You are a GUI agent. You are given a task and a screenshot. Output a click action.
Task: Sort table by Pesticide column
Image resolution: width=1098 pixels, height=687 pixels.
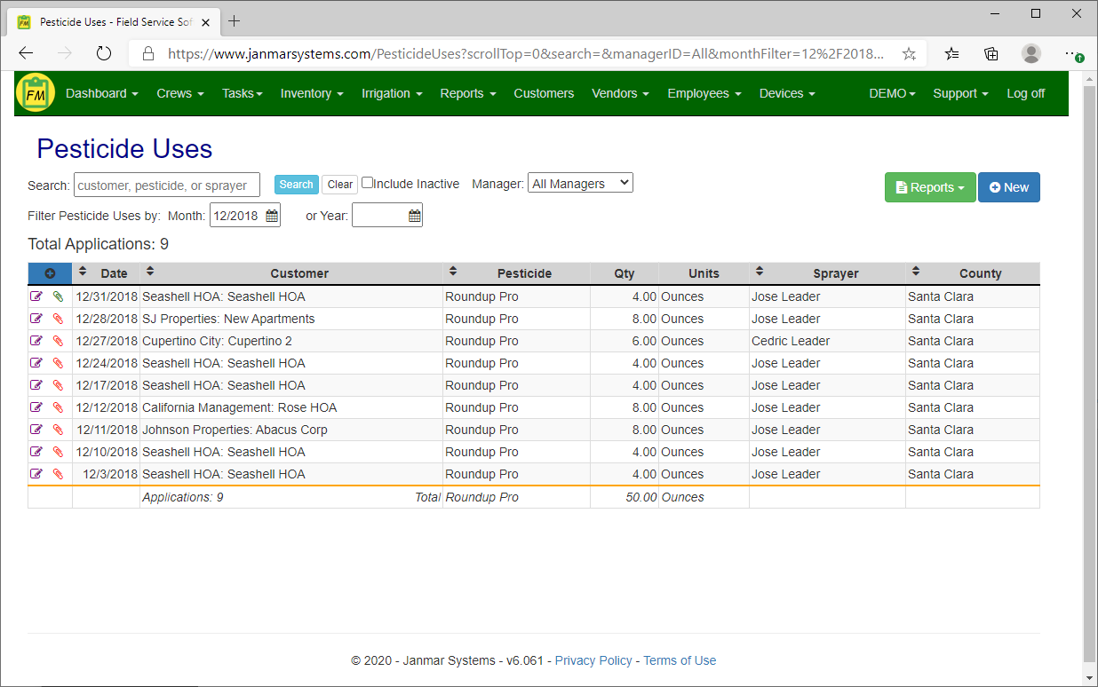coord(452,271)
